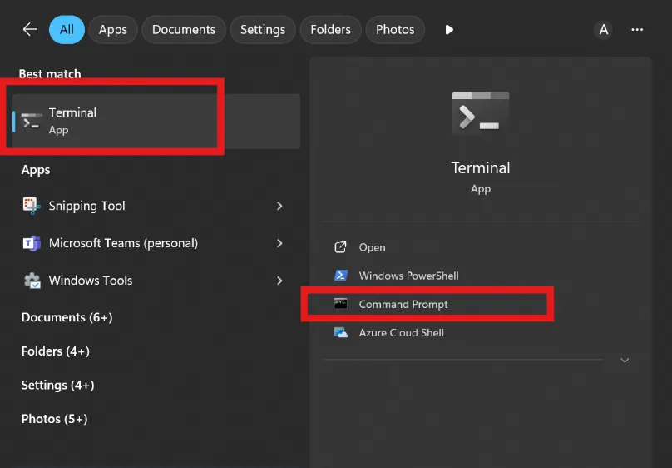
Task: Switch to the Photos filter tab
Action: [x=395, y=30]
